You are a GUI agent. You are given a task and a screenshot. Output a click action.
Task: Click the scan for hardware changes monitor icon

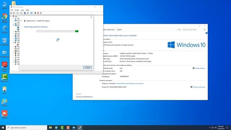(31, 13)
